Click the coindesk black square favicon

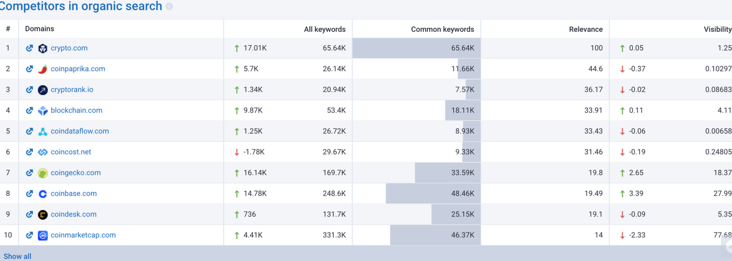click(42, 214)
